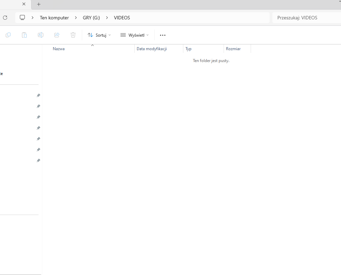
Task: Click the Share icon in the toolbar
Action: tap(57, 35)
